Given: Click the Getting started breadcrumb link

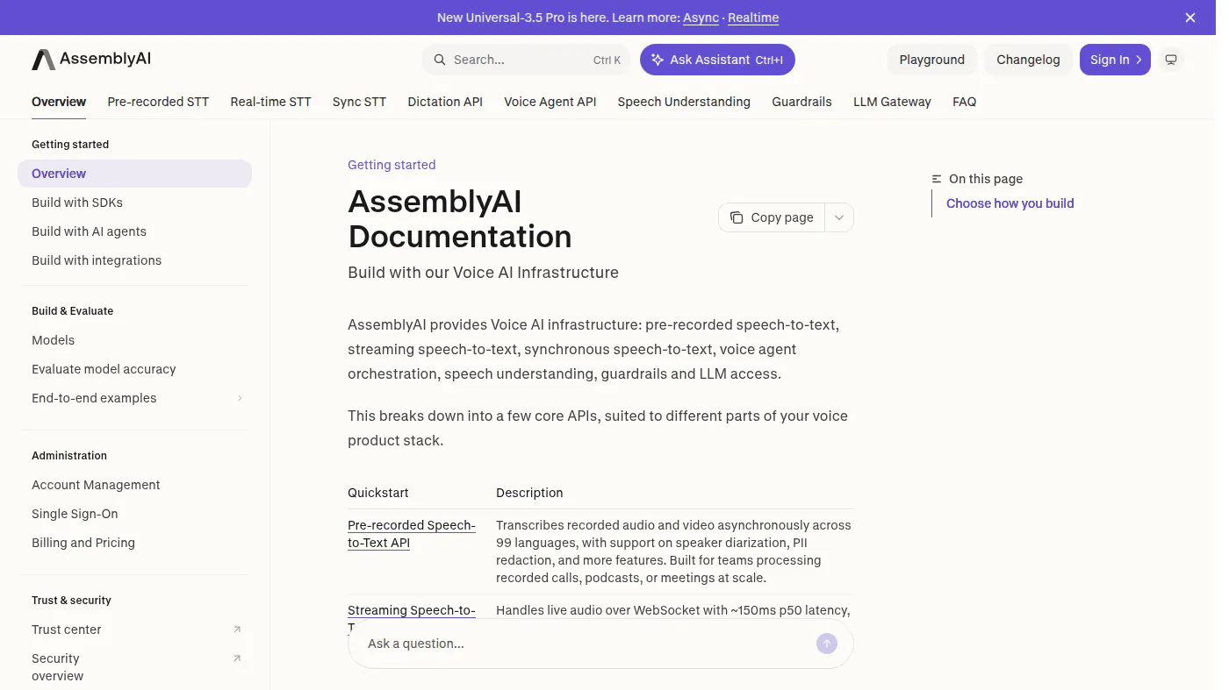Looking at the screenshot, I should coord(392,165).
